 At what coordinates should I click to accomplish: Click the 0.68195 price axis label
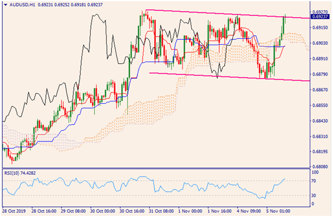(x=320, y=151)
